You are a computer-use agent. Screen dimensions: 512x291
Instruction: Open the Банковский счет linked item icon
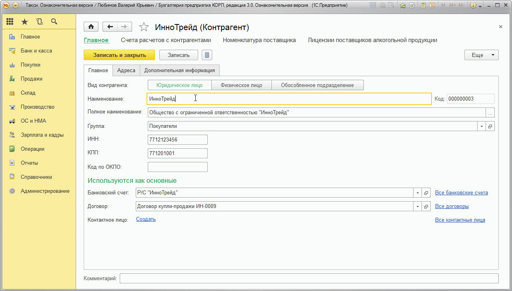(x=426, y=193)
